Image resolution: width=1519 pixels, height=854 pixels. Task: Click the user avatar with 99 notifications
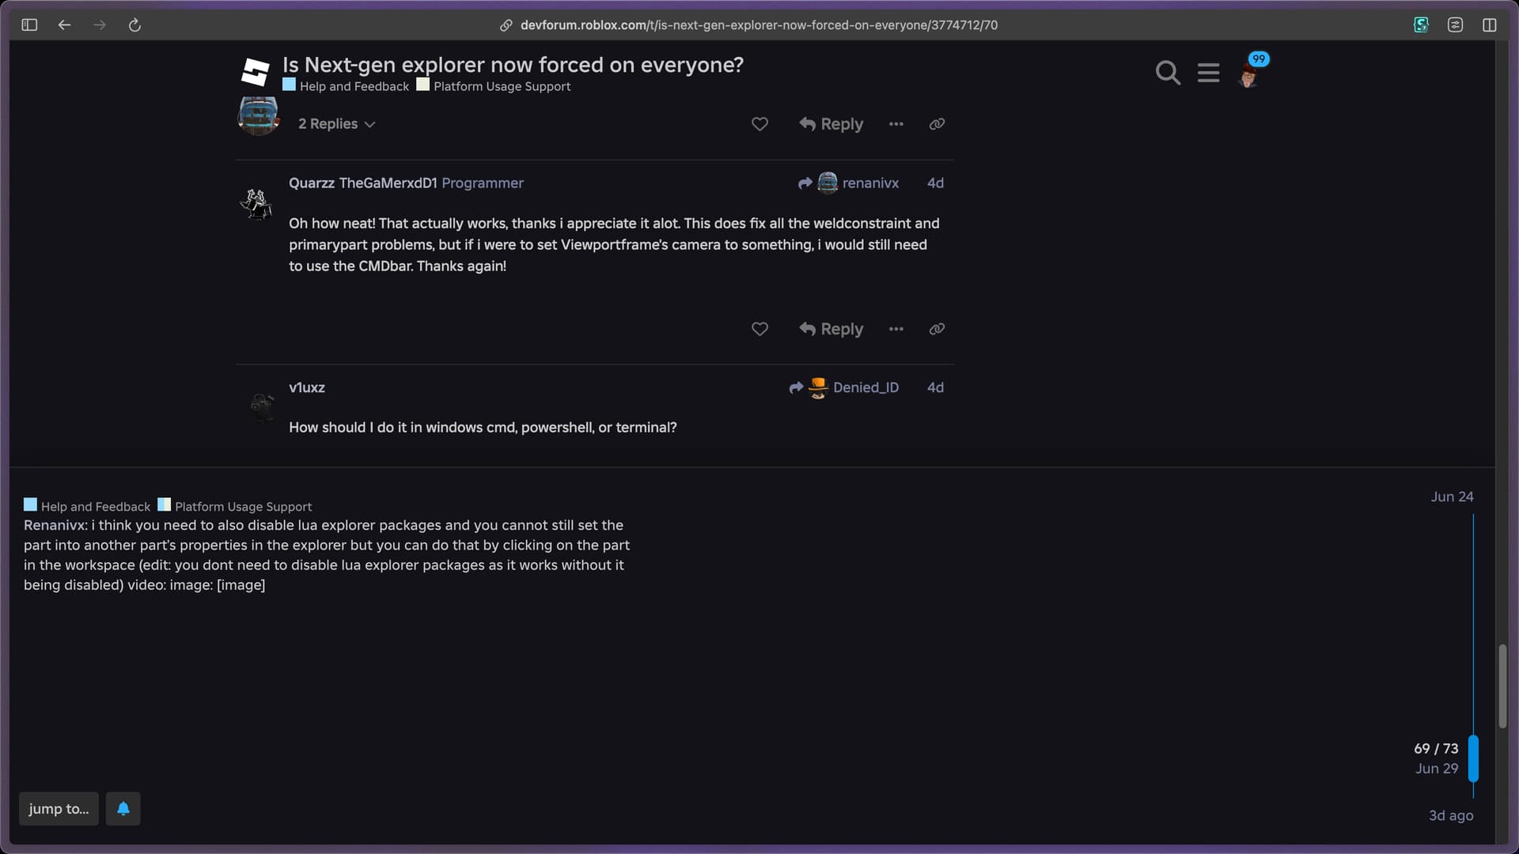(1248, 76)
